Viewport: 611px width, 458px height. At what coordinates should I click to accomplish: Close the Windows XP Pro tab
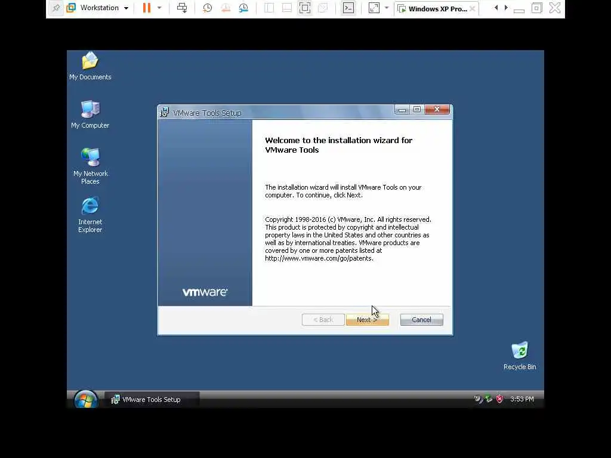pos(473,8)
